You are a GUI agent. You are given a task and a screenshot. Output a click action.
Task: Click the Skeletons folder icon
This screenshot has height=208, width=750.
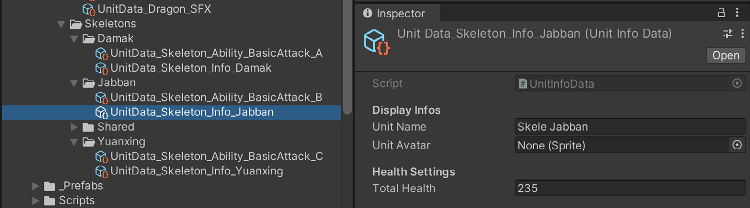pos(76,24)
